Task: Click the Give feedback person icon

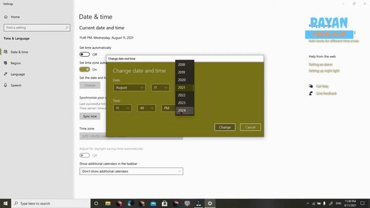Action: pos(311,94)
